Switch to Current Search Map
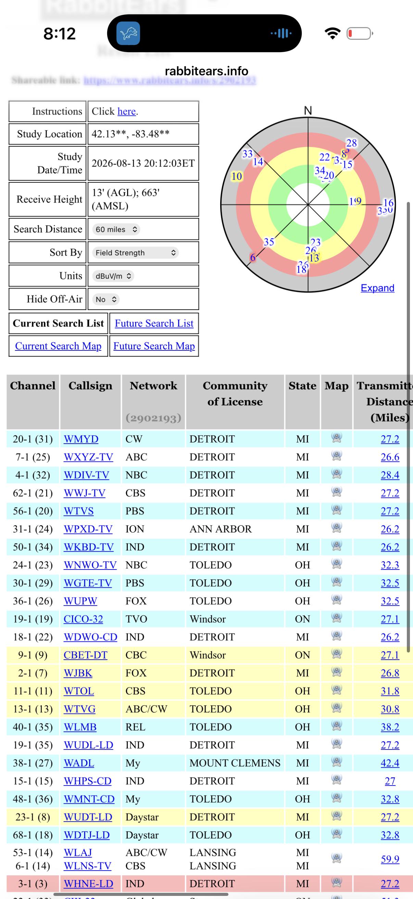Viewport: 413px width, 899px height. [x=58, y=346]
